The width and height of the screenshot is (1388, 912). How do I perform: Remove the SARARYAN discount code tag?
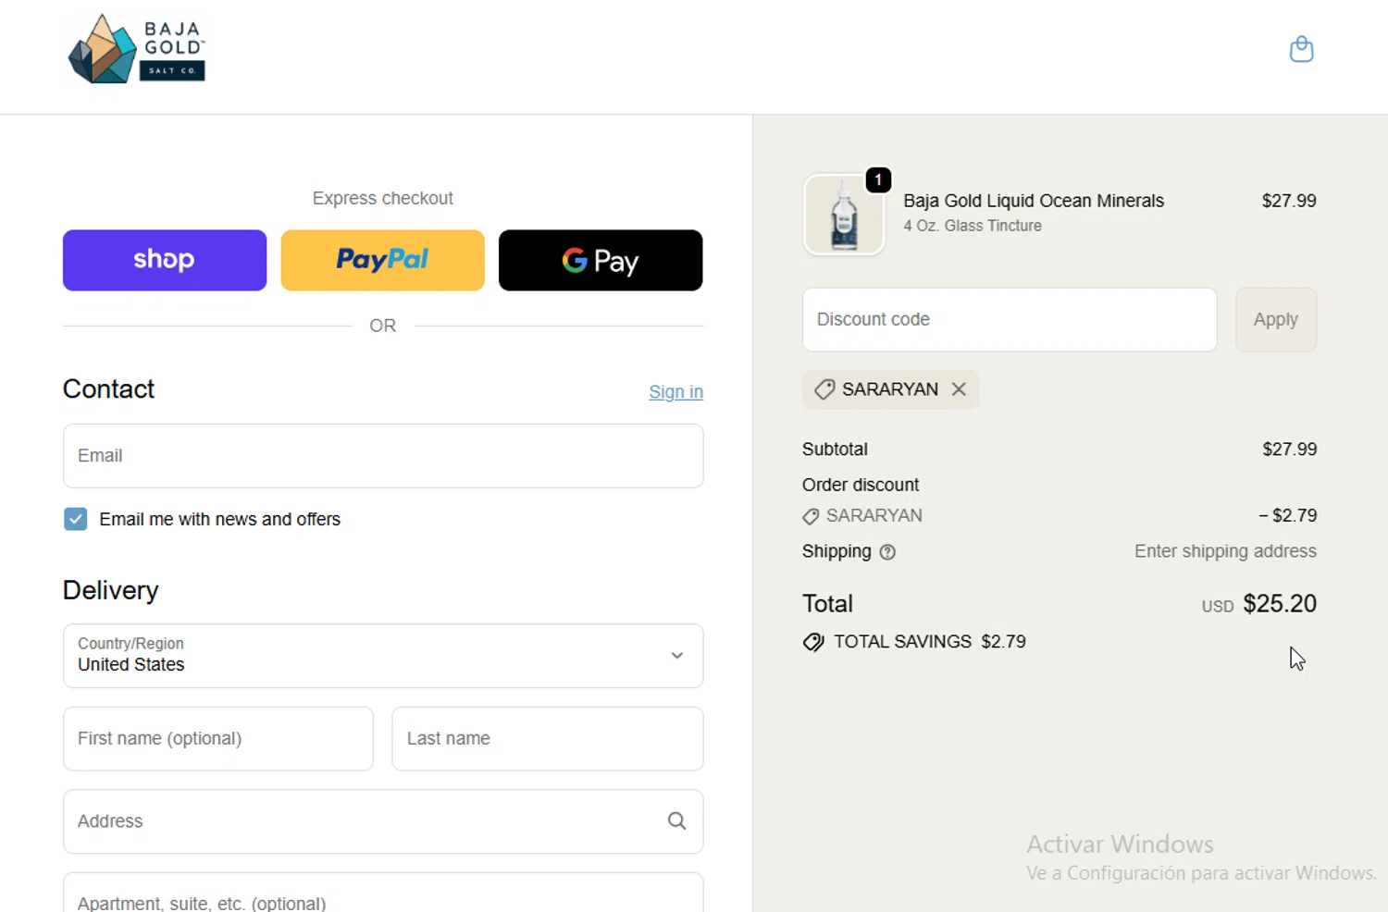tap(959, 389)
